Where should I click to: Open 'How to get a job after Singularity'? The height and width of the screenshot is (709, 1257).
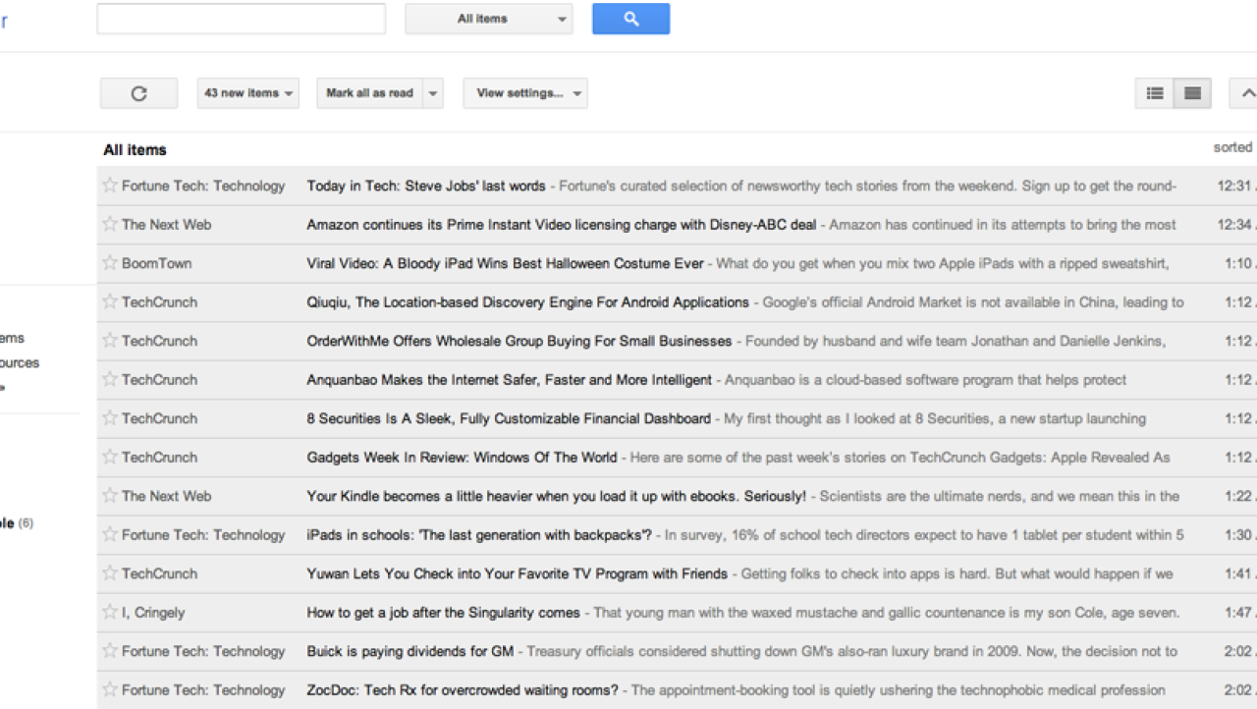click(x=444, y=612)
